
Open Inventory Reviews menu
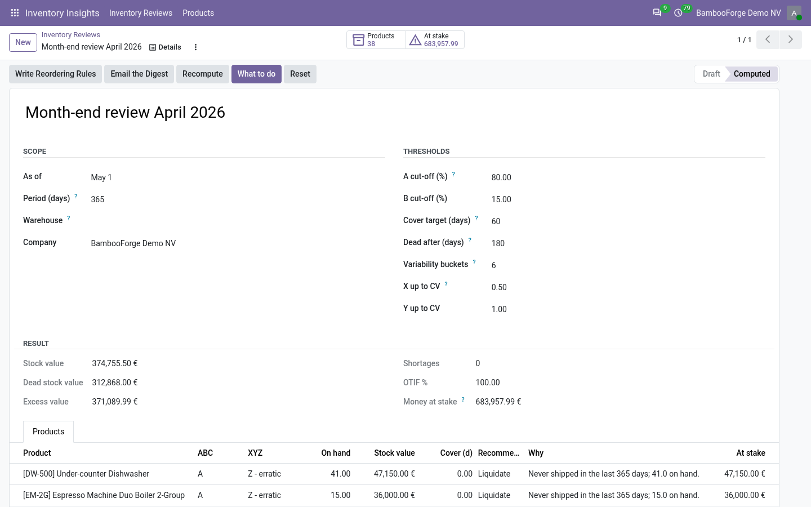tap(141, 13)
